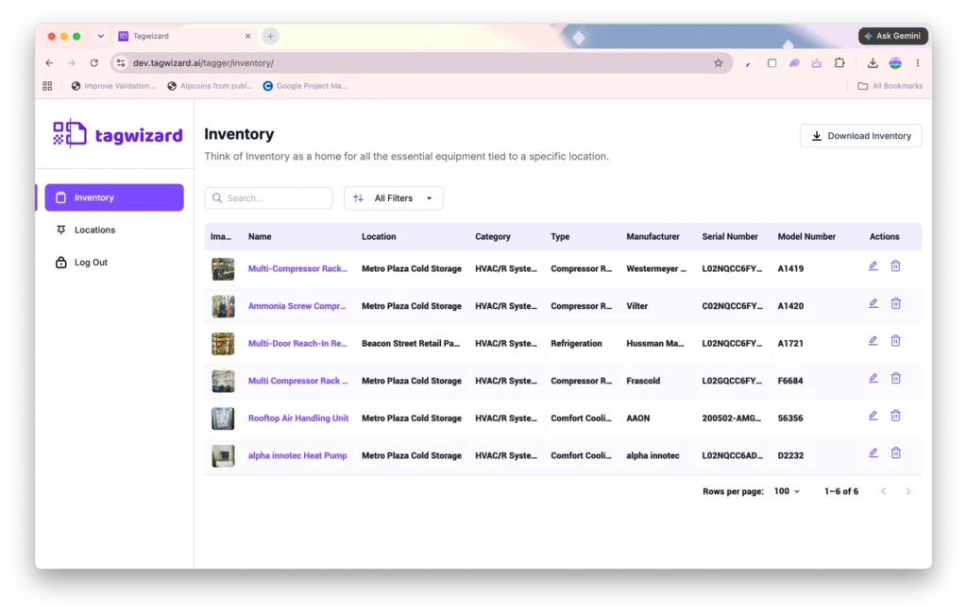This screenshot has height=615, width=967.
Task: Click Download Inventory button
Action: coord(861,136)
